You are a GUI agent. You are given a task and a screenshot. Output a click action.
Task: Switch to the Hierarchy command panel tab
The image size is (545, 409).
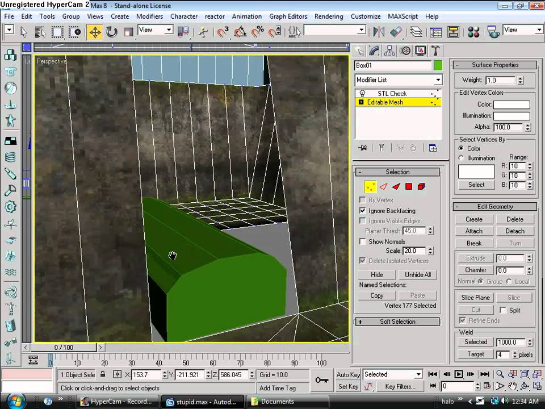click(x=389, y=51)
